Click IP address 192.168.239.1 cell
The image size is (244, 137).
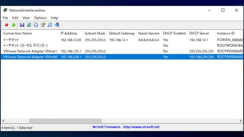point(71,57)
